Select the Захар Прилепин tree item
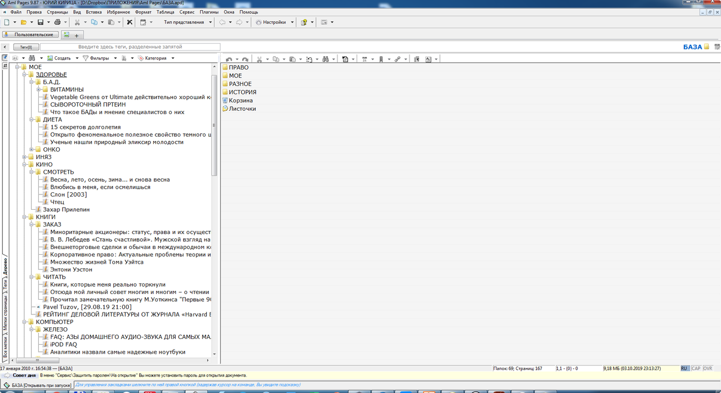Viewport: 721px width, 393px height. tap(66, 210)
